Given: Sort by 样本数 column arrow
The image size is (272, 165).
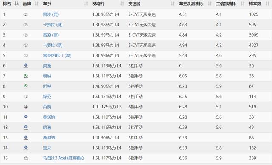Looking at the screenshot, I should pyautogui.click(x=267, y=3).
